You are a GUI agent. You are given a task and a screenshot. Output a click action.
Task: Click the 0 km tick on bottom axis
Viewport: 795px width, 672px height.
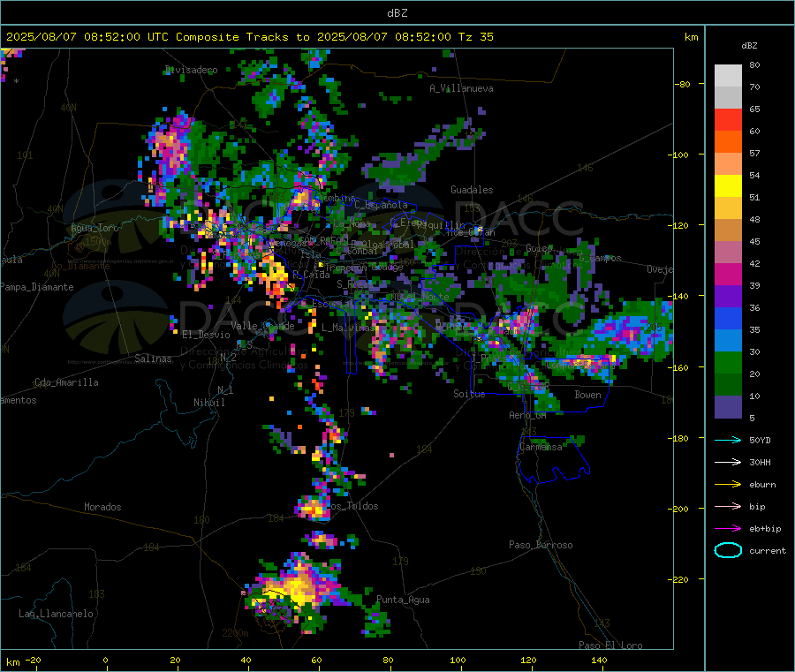pyautogui.click(x=105, y=660)
